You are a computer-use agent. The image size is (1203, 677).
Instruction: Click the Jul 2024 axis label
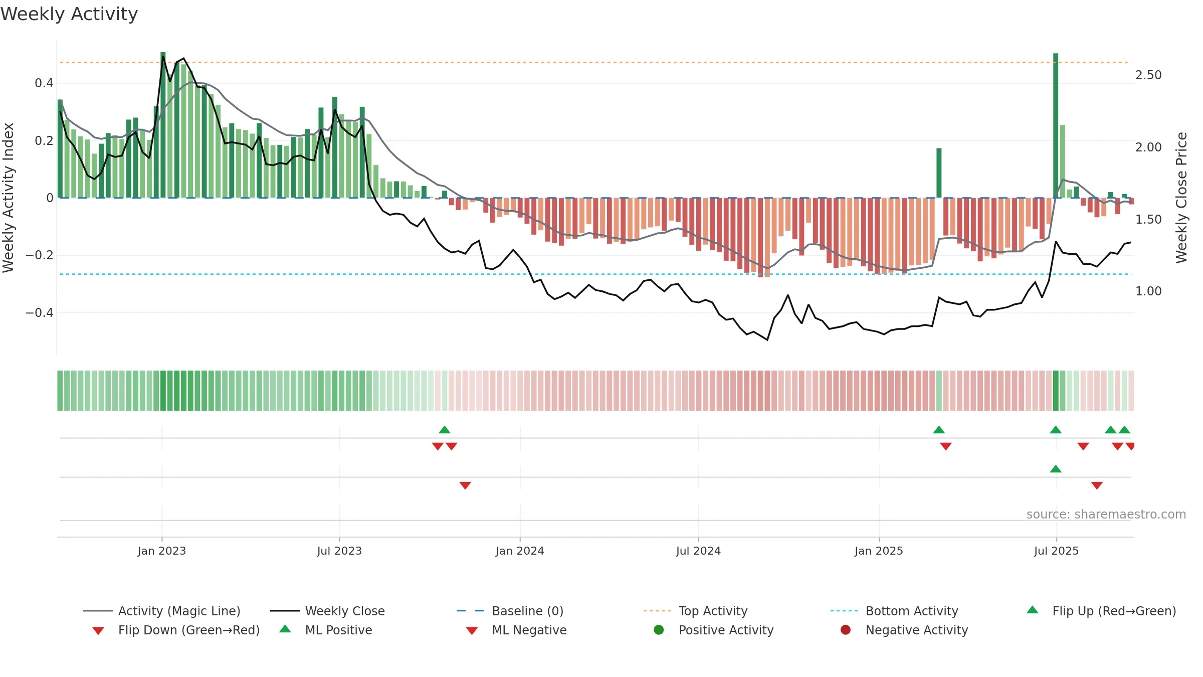[698, 551]
